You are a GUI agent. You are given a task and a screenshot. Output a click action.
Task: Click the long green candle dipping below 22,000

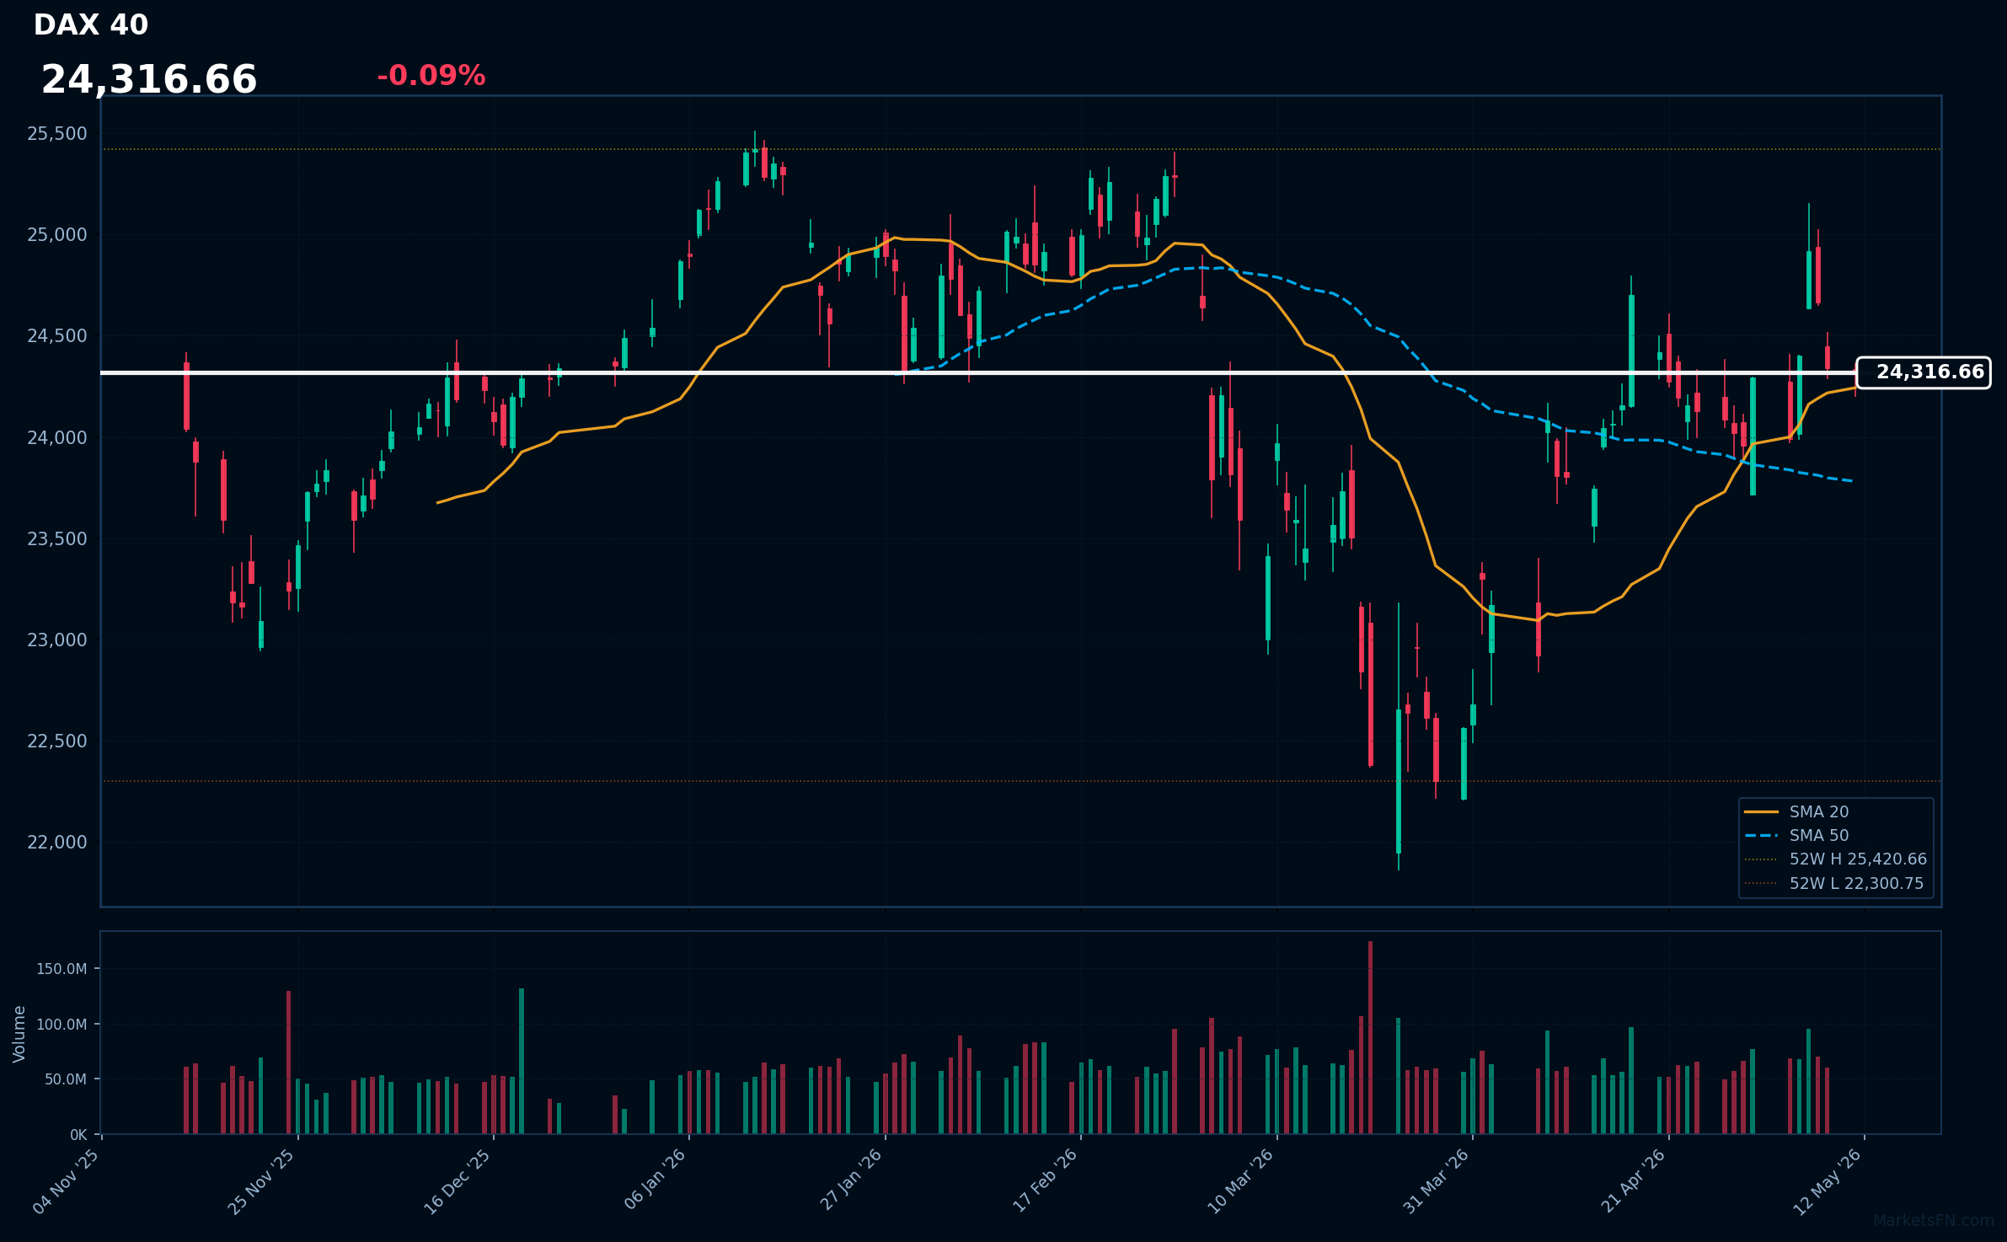click(1399, 781)
